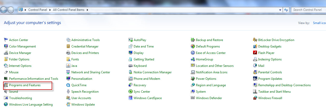Click the Internet Options globe icon
The width and height of the screenshot is (326, 111).
(6, 66)
